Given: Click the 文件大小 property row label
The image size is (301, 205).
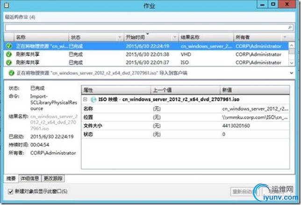Looking at the screenshot, I should [93, 126].
